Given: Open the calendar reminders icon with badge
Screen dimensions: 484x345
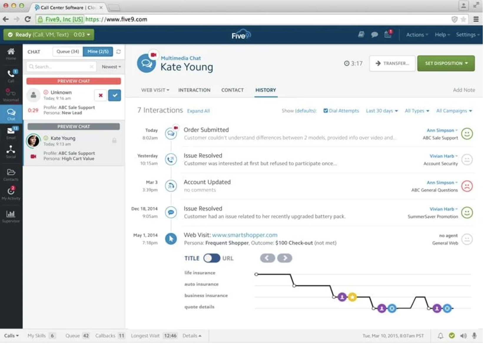Looking at the screenshot, I should click(388, 34).
